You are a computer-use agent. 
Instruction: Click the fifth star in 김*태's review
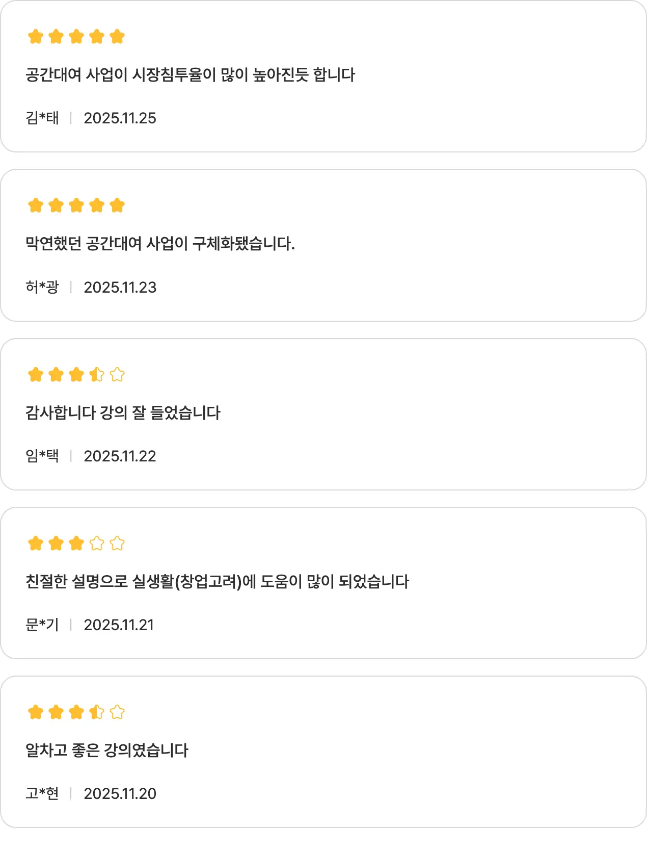pos(117,37)
